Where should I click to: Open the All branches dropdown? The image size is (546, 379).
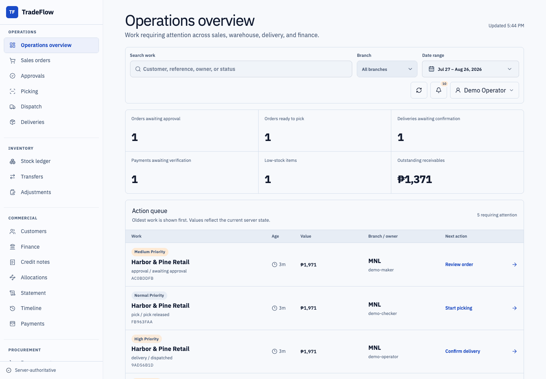coord(387,69)
